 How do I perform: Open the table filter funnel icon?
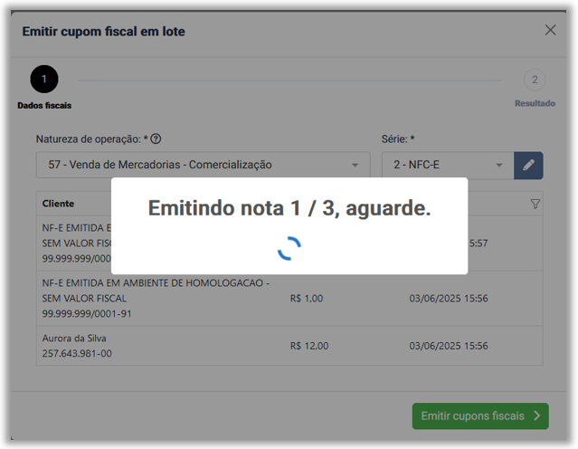click(x=535, y=204)
